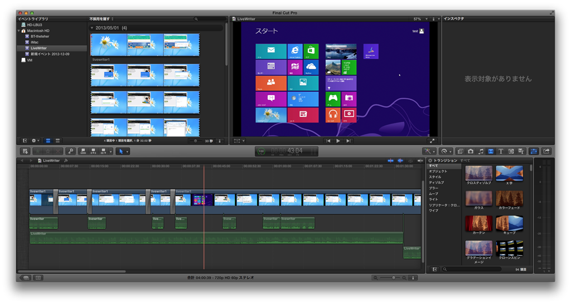Go back in timeline history arrow
The width and height of the screenshot is (571, 304).
pos(22,160)
